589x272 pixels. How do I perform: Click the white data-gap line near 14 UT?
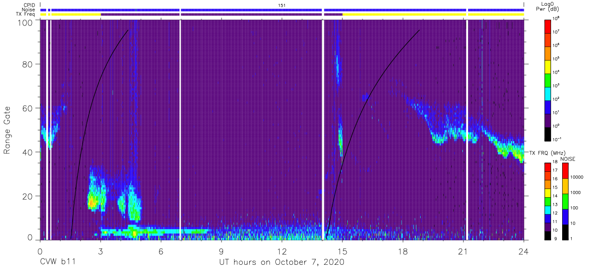point(323,130)
